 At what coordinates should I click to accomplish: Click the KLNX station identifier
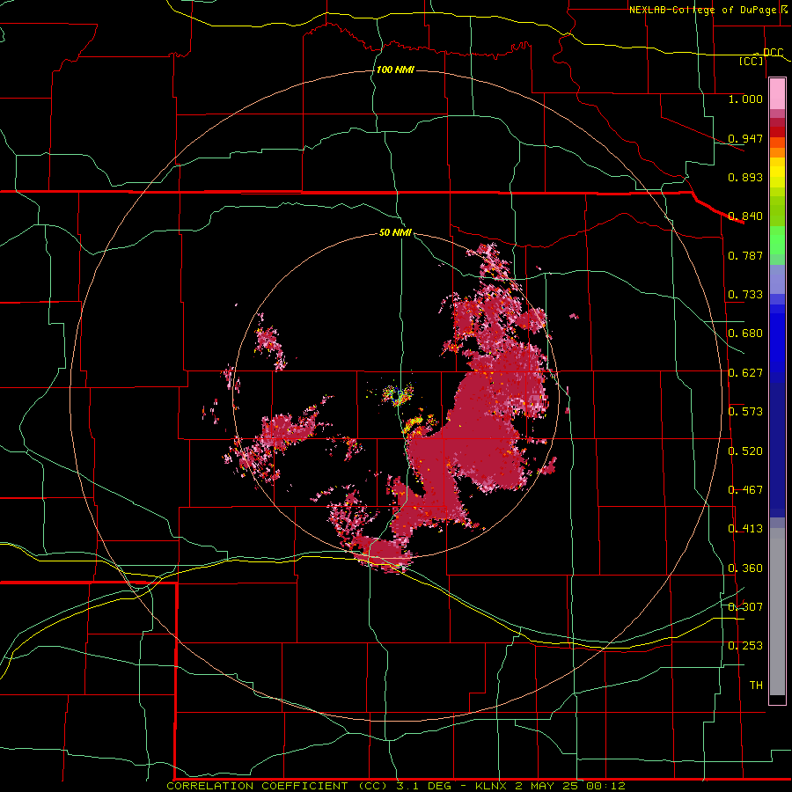492,786
